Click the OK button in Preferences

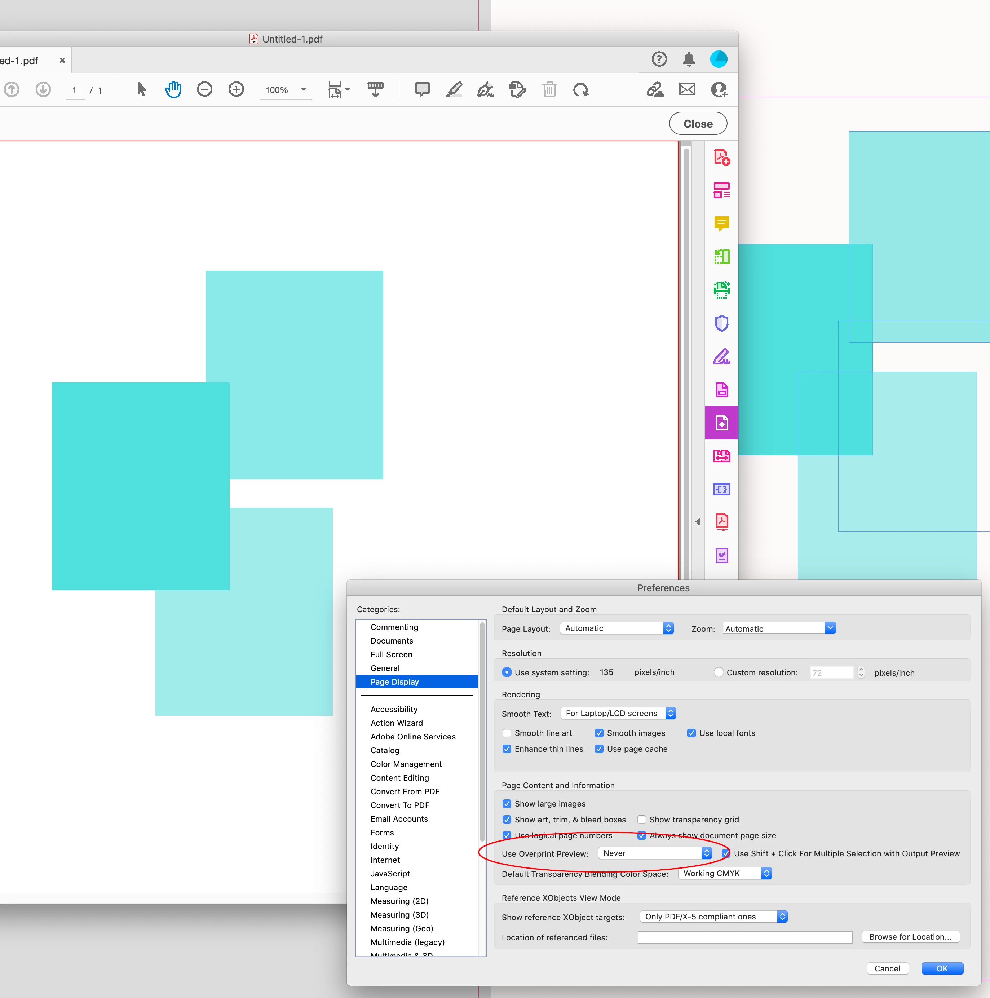click(942, 968)
